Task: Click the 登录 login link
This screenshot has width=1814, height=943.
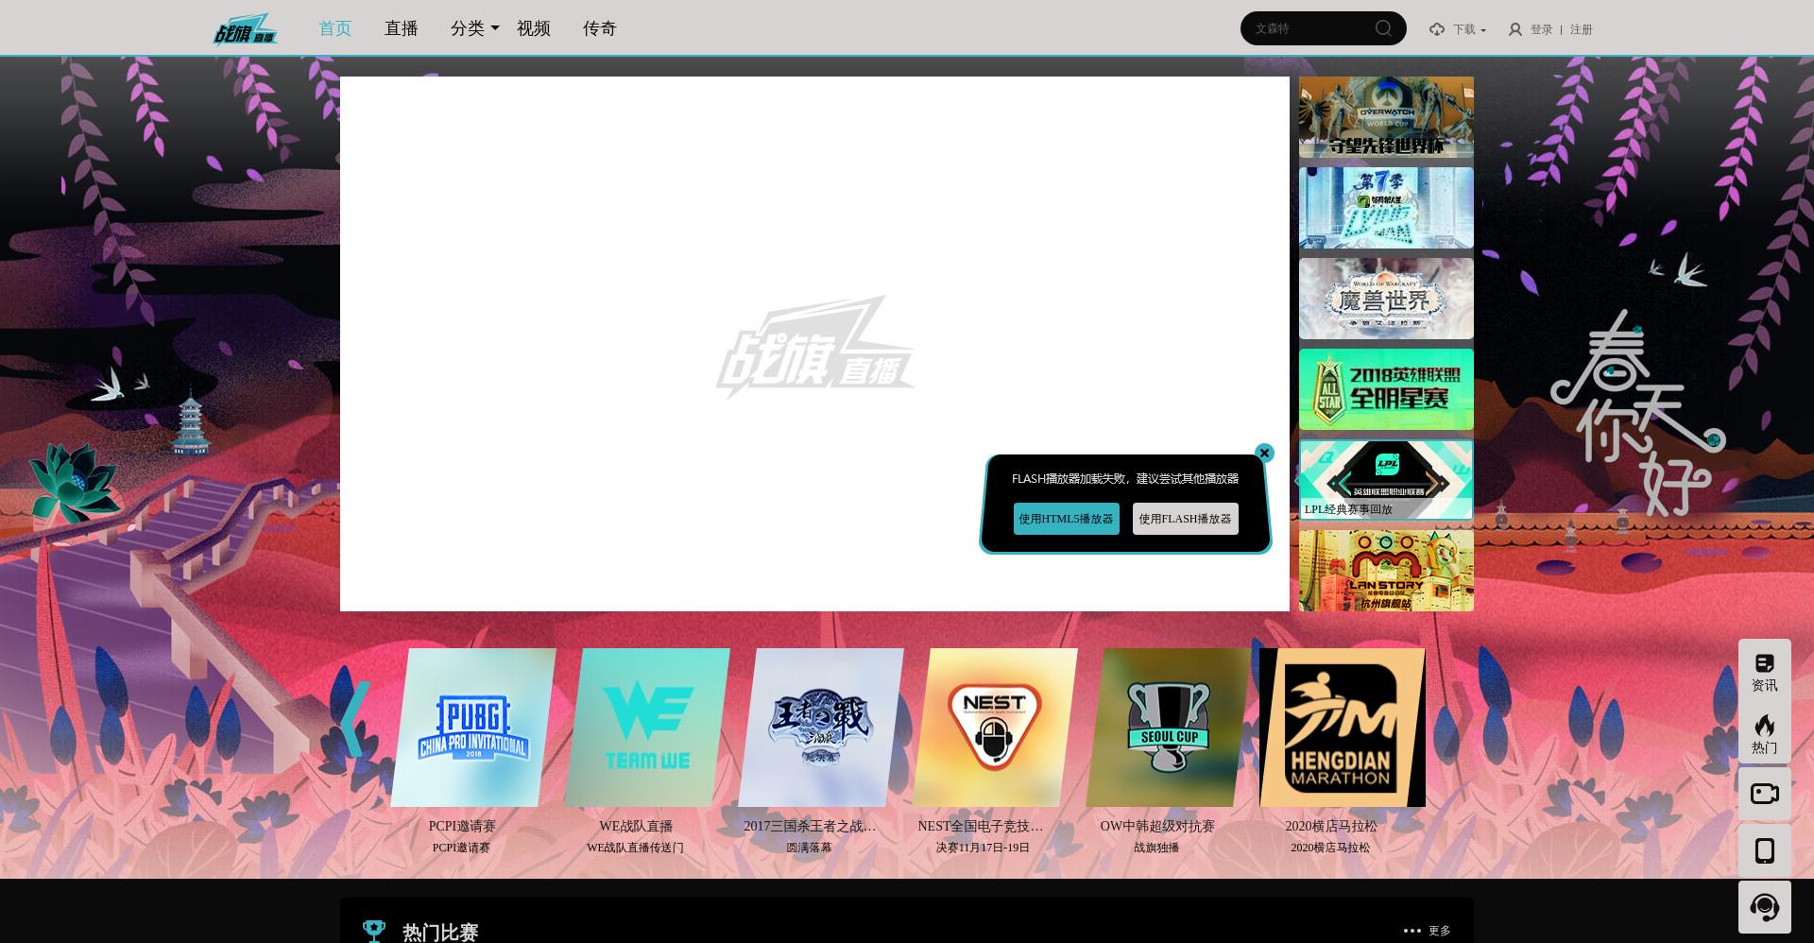Action: click(x=1542, y=29)
